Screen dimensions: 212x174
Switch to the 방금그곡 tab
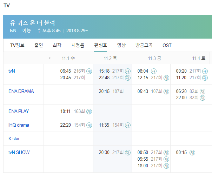pos(144,45)
